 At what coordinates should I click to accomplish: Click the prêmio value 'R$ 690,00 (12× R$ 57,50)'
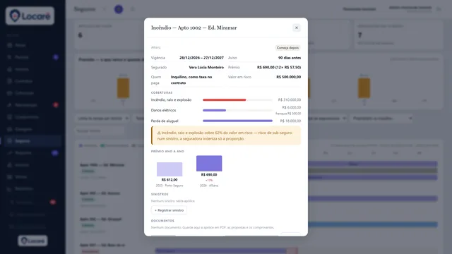[x=279, y=68]
